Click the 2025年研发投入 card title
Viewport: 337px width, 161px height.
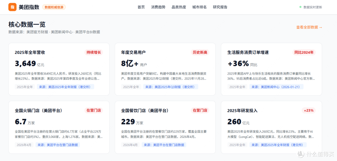coord(242,110)
